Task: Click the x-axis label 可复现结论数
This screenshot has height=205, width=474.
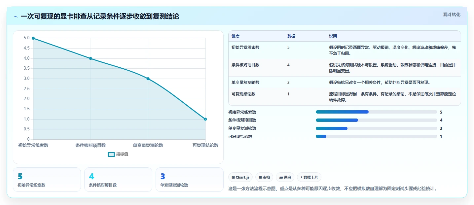Action: [x=205, y=145]
